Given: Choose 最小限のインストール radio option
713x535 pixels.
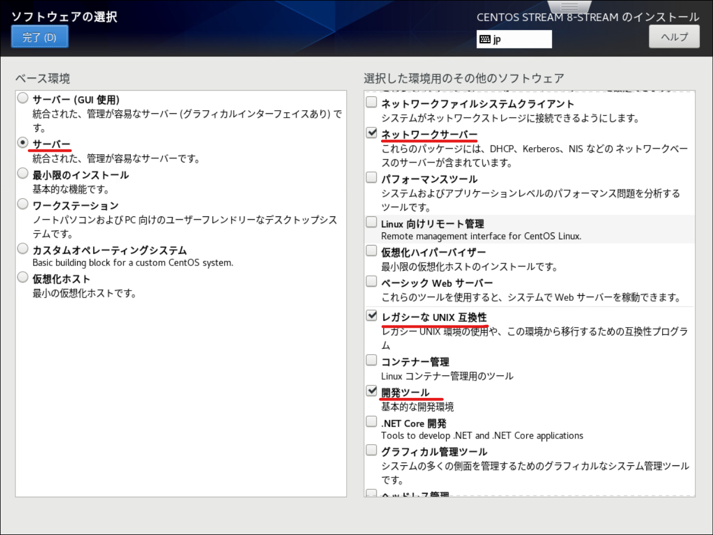Looking at the screenshot, I should click(23, 174).
